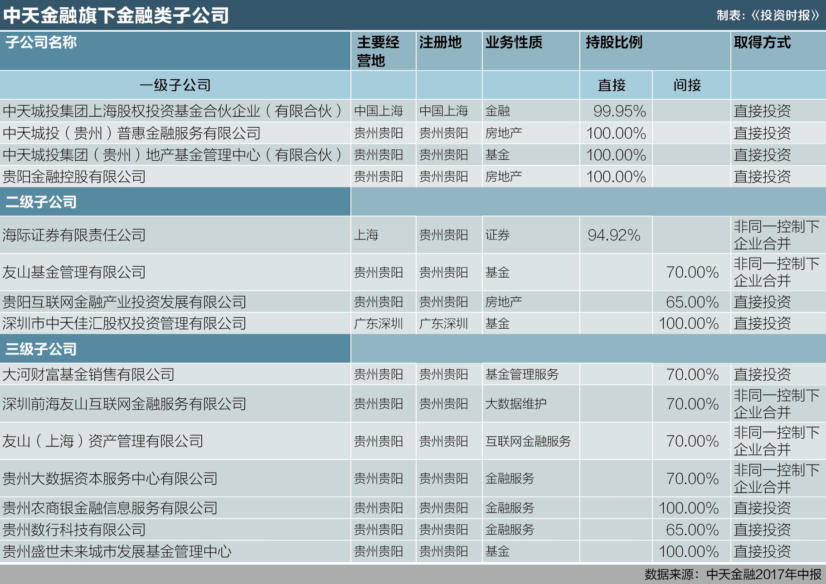
Task: Select the 持股比例 column header
Action: [x=612, y=43]
